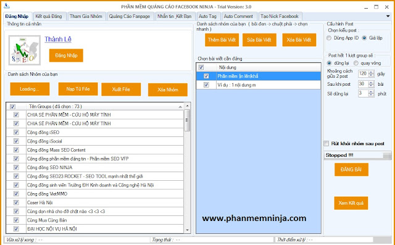Uncheck the highlighted Phần mềm post row
This screenshot has height=245, width=395.
206,76
